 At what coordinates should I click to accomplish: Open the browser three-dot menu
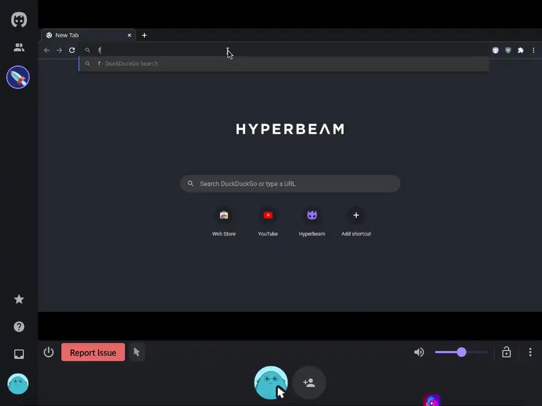point(534,50)
